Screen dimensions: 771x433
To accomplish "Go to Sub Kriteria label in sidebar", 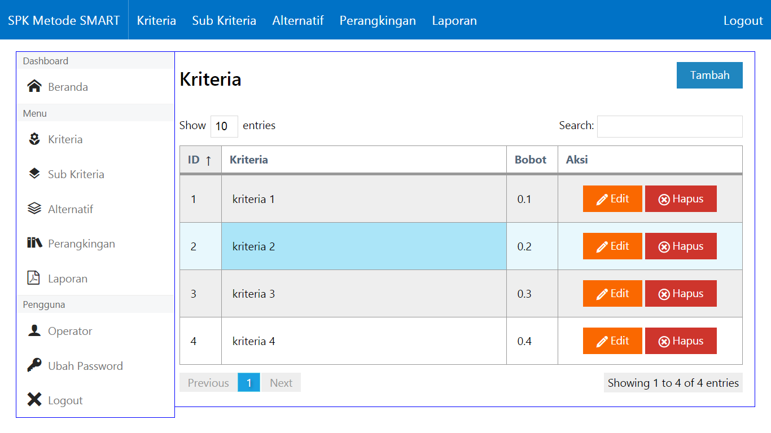I will (76, 174).
